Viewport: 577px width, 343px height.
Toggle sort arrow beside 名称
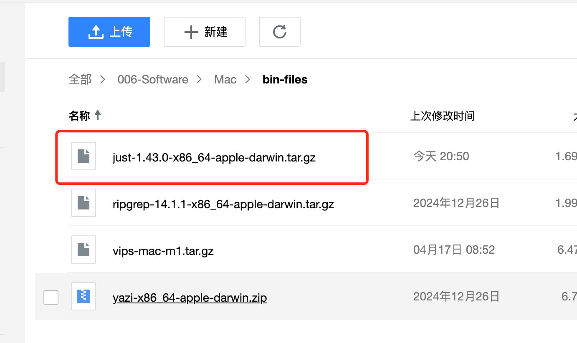click(x=98, y=115)
